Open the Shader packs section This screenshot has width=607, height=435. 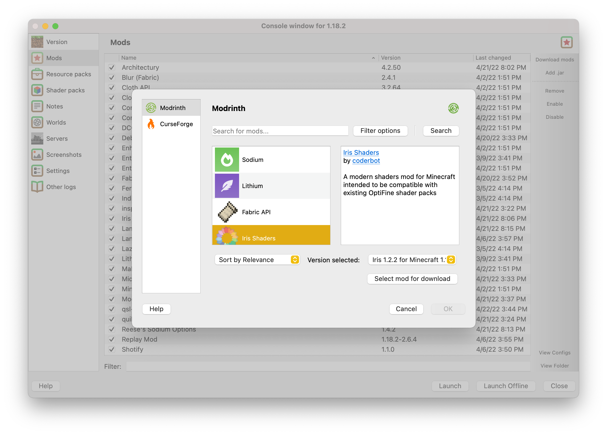tap(65, 90)
